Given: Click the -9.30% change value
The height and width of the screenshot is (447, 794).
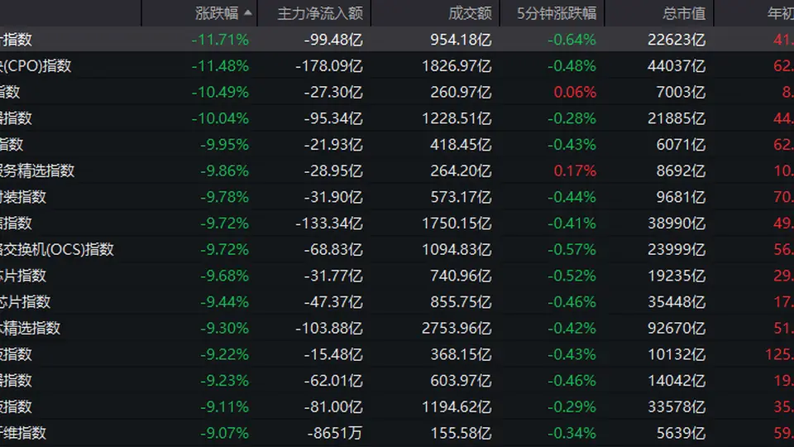Looking at the screenshot, I should pyautogui.click(x=224, y=329).
